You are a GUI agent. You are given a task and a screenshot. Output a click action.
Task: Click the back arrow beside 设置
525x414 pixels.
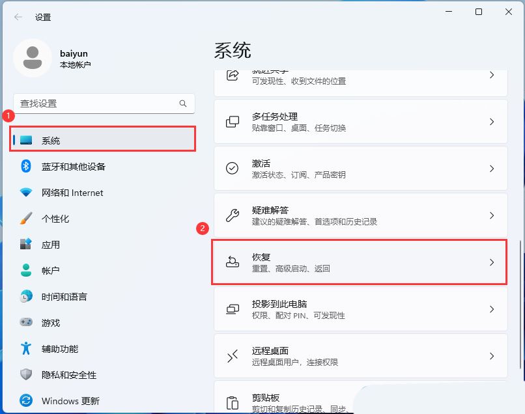click(x=18, y=17)
